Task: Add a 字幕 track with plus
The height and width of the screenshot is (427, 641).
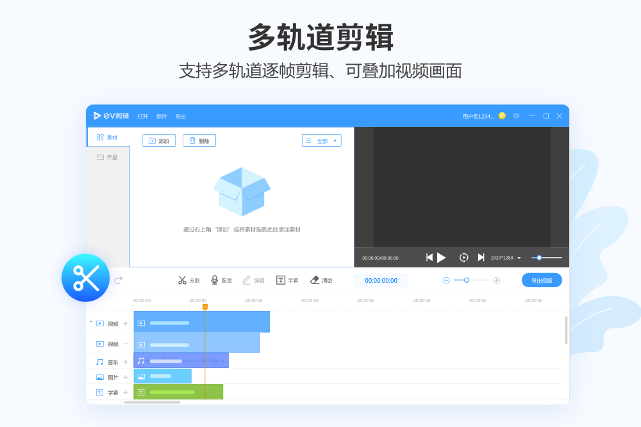Action: click(x=126, y=392)
